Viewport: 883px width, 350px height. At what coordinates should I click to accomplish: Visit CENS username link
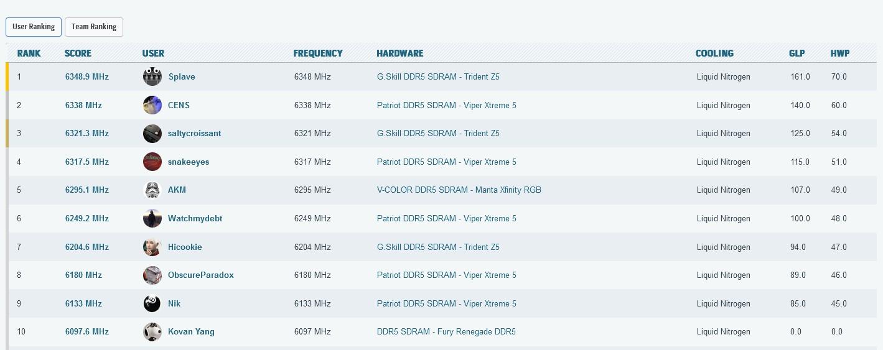point(179,105)
